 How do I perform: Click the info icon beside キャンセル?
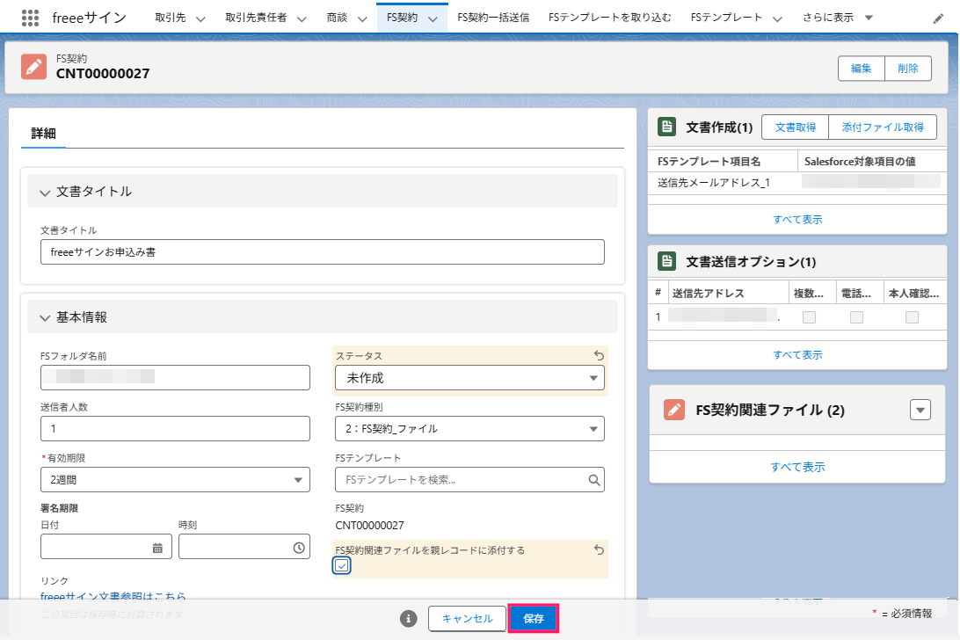click(x=409, y=619)
